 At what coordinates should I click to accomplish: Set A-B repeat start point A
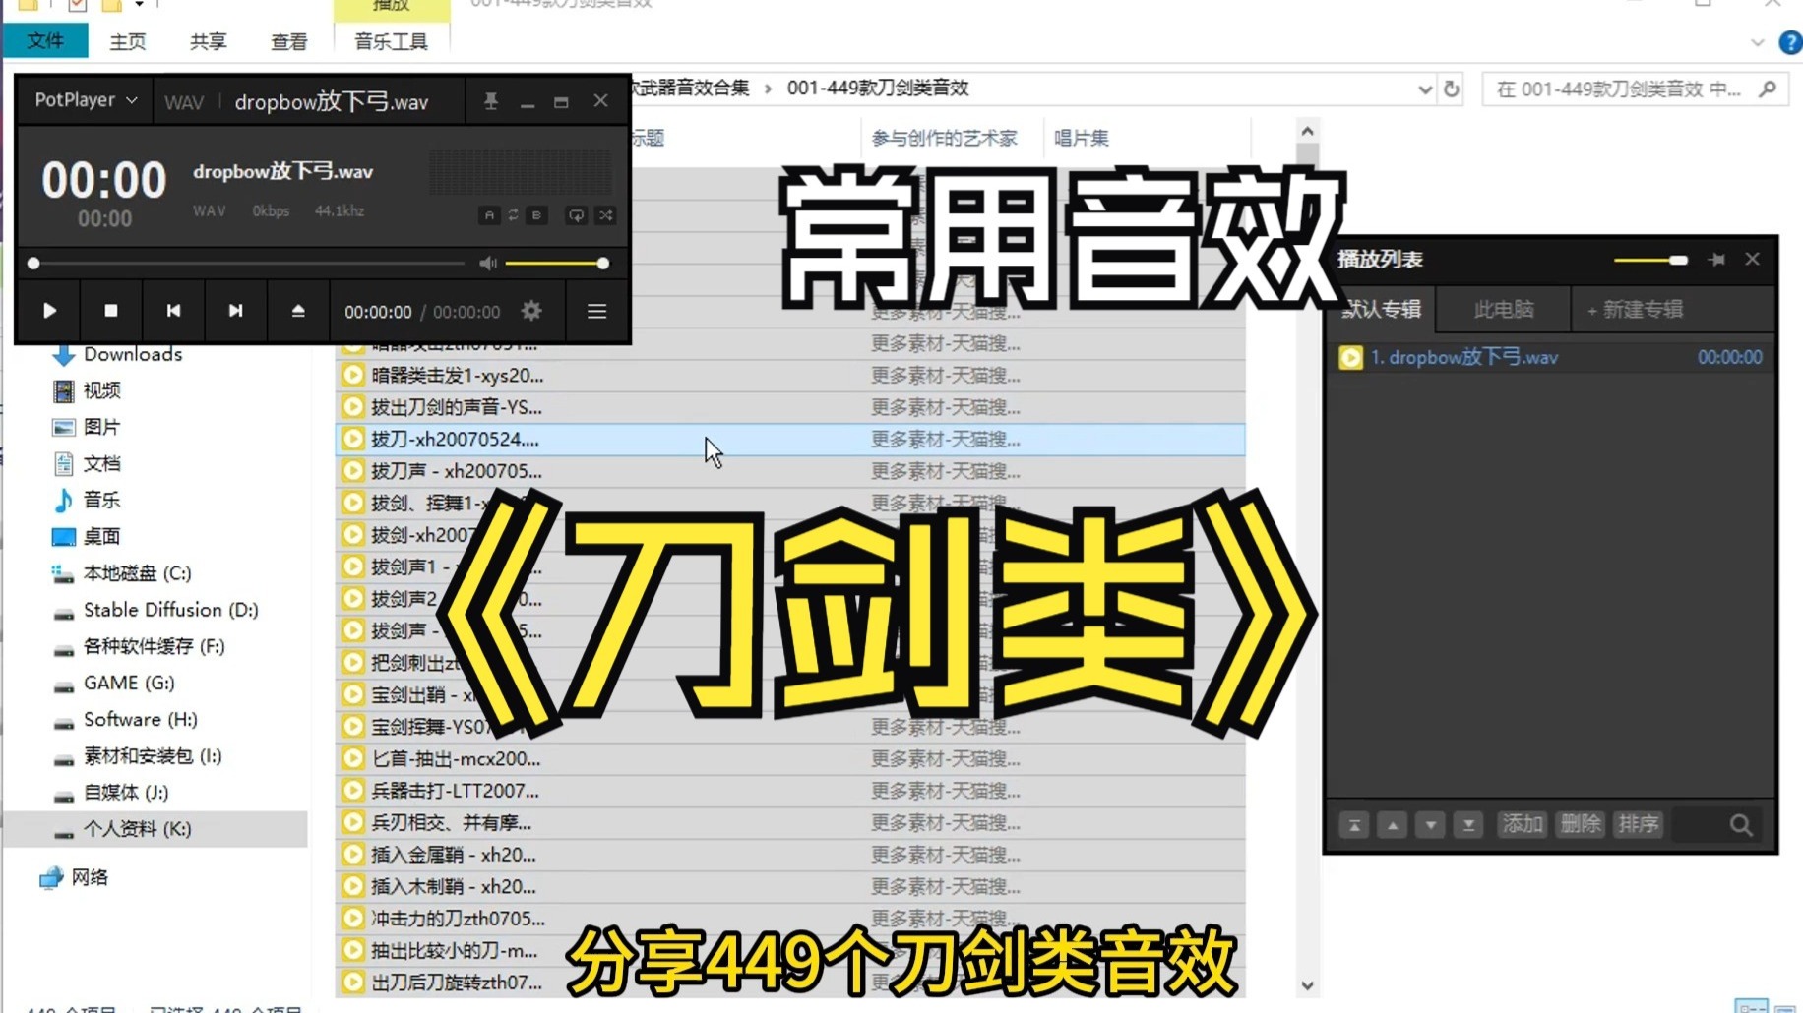[489, 215]
